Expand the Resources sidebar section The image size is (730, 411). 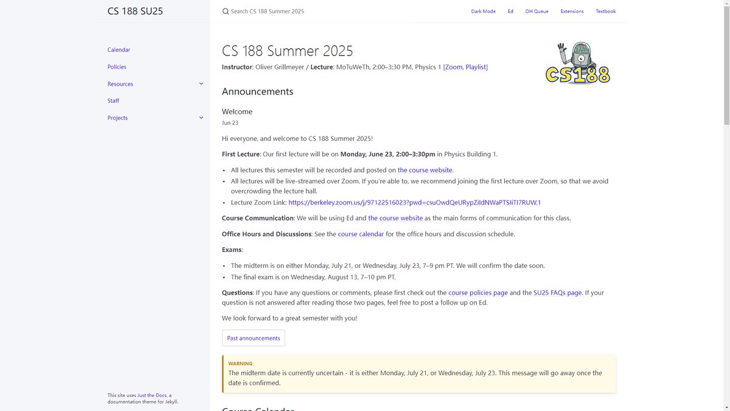[x=201, y=84]
